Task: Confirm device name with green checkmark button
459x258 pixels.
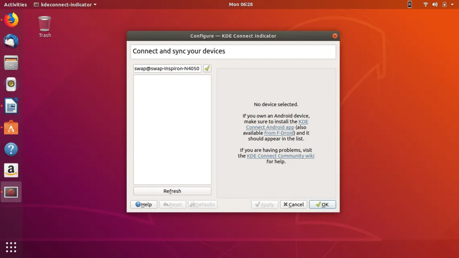Action: coord(207,68)
